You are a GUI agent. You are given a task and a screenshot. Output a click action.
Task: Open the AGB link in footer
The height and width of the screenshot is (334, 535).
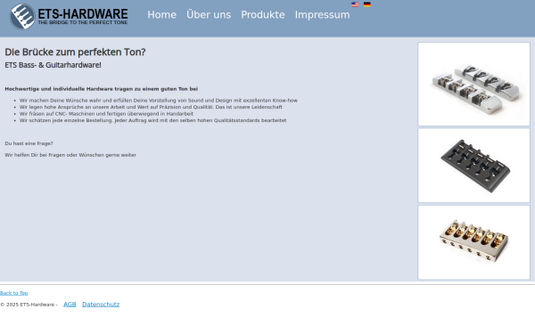pyautogui.click(x=70, y=305)
